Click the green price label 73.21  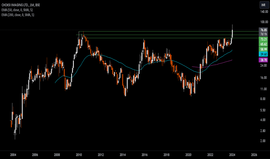263,39
